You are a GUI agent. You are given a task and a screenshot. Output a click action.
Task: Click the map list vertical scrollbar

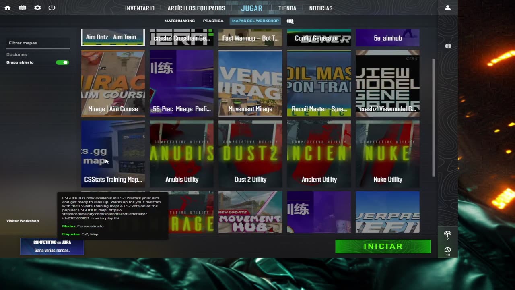(433, 117)
